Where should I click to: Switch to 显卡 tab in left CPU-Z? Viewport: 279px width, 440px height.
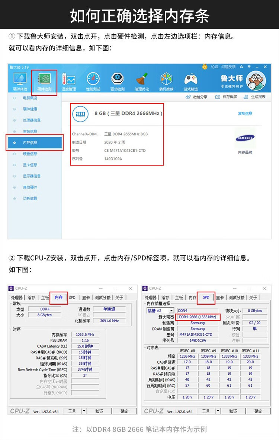(x=86, y=298)
